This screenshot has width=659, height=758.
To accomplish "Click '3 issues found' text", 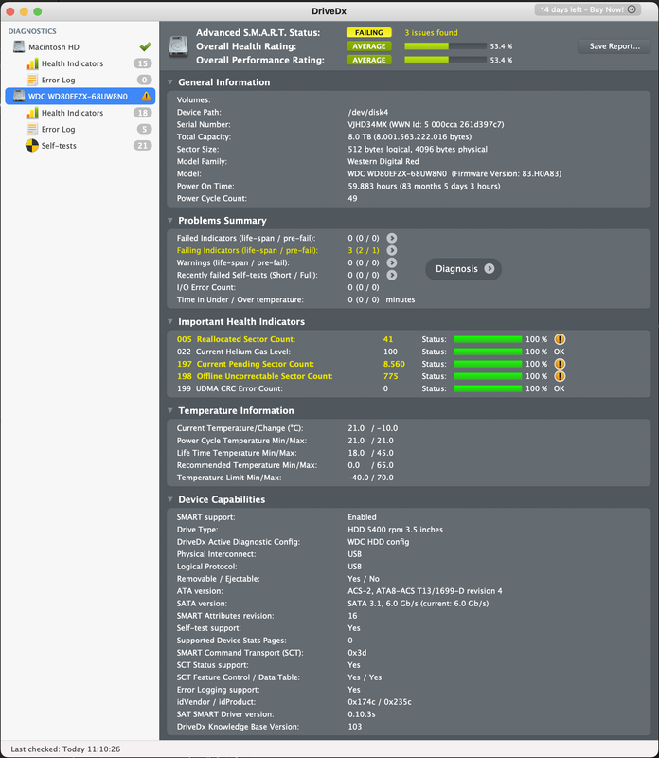I will pyautogui.click(x=431, y=33).
